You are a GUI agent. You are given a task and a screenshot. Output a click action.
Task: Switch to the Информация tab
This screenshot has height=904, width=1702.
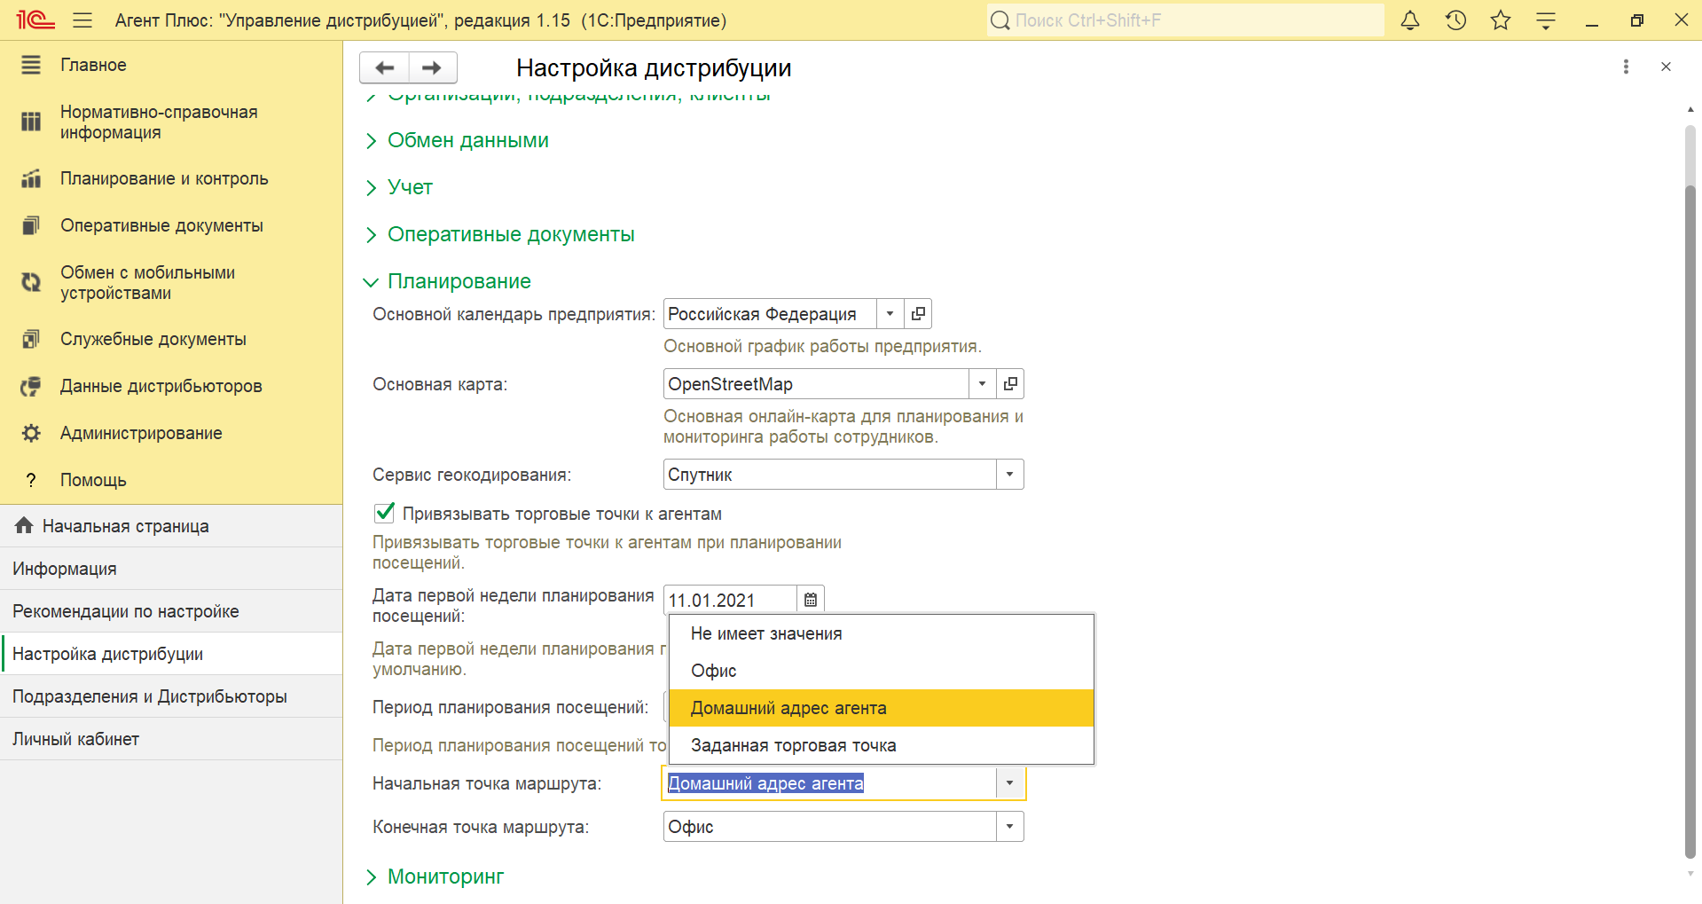coord(171,569)
